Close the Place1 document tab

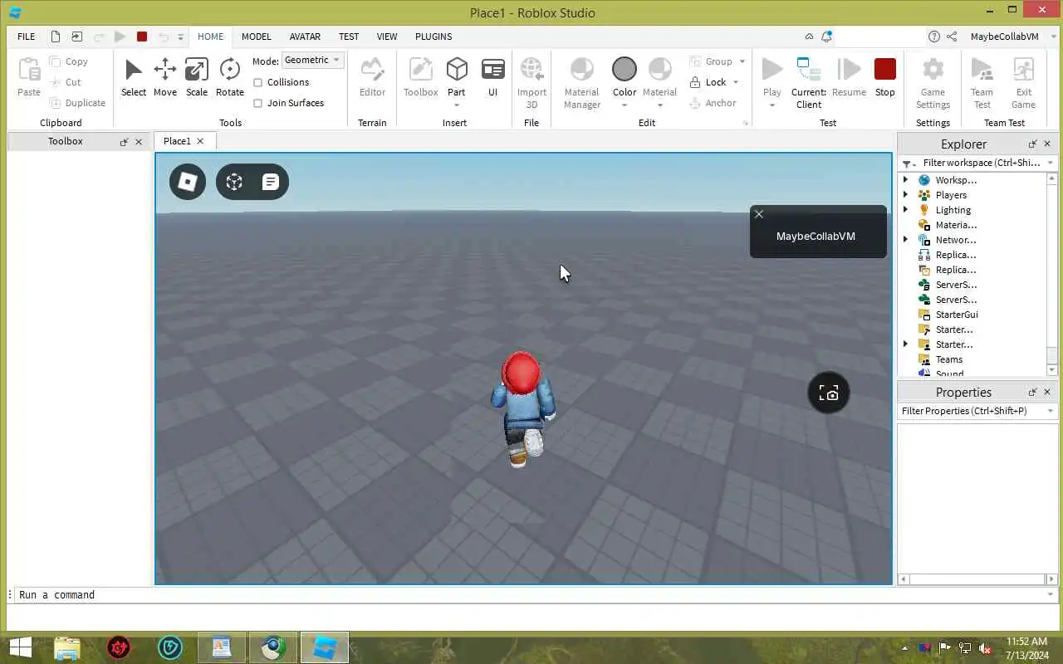pyautogui.click(x=200, y=141)
